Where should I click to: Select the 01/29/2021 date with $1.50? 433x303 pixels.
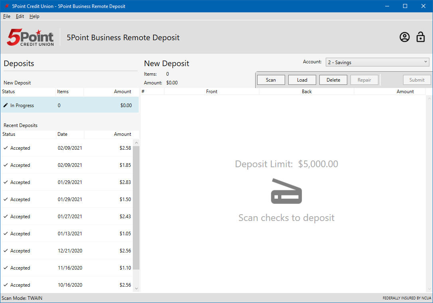click(70, 199)
